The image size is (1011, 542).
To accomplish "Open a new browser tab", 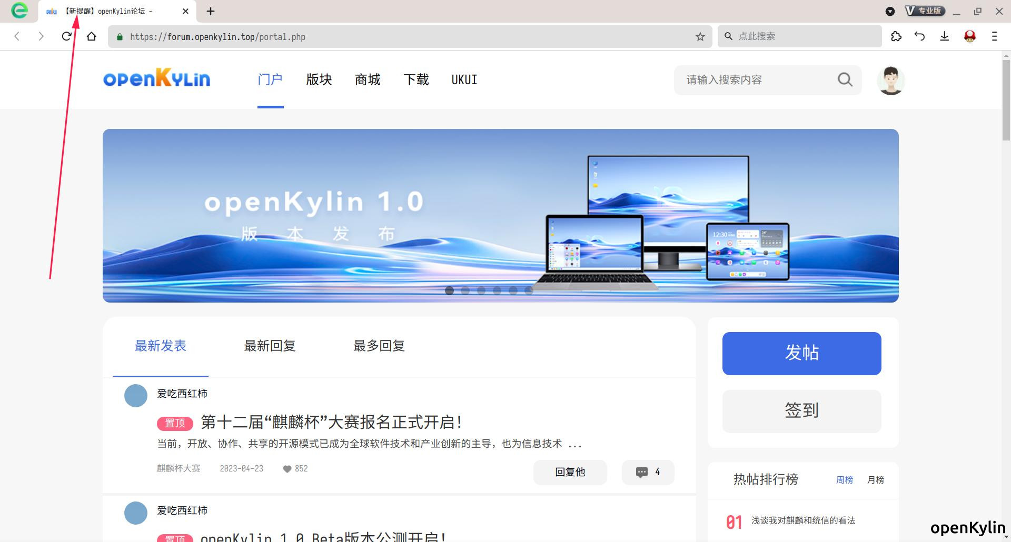I will 211,11.
